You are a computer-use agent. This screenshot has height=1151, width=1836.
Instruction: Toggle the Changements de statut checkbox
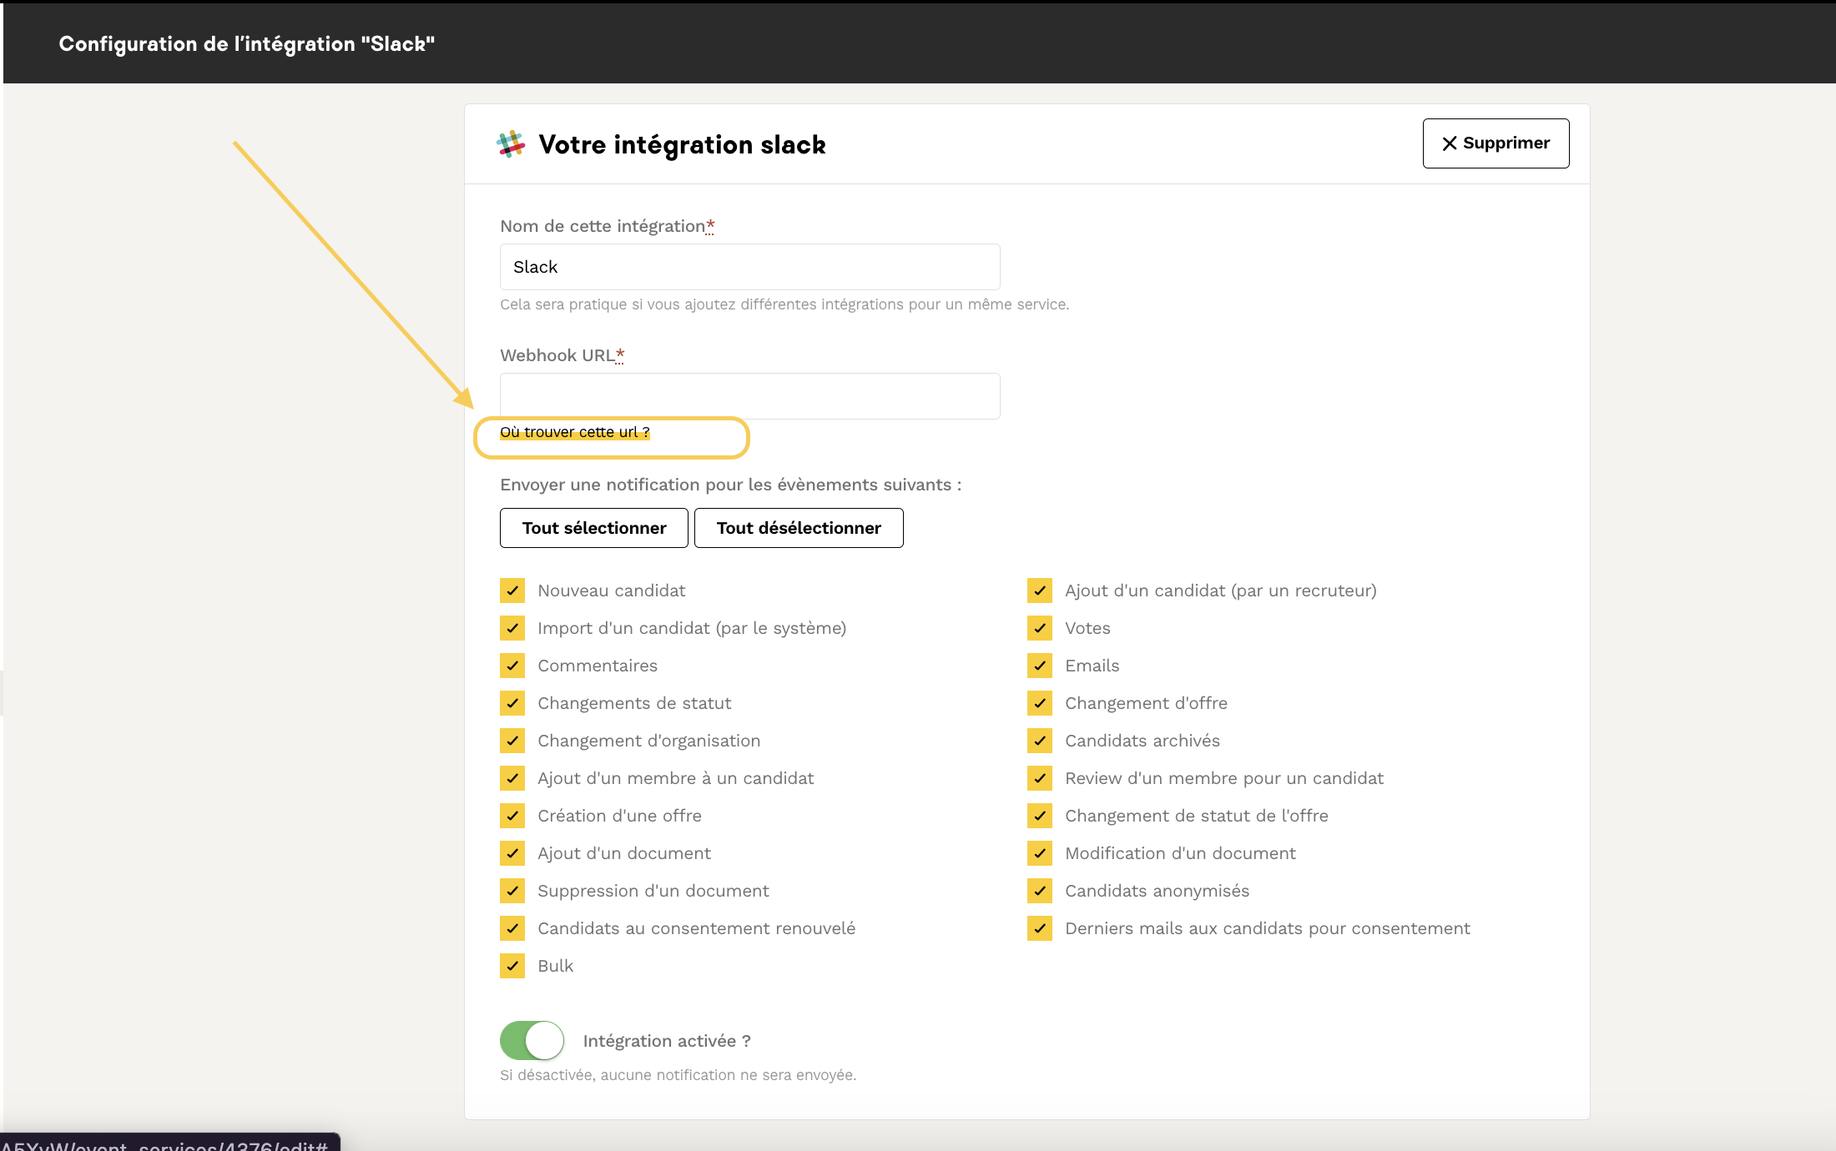(512, 703)
